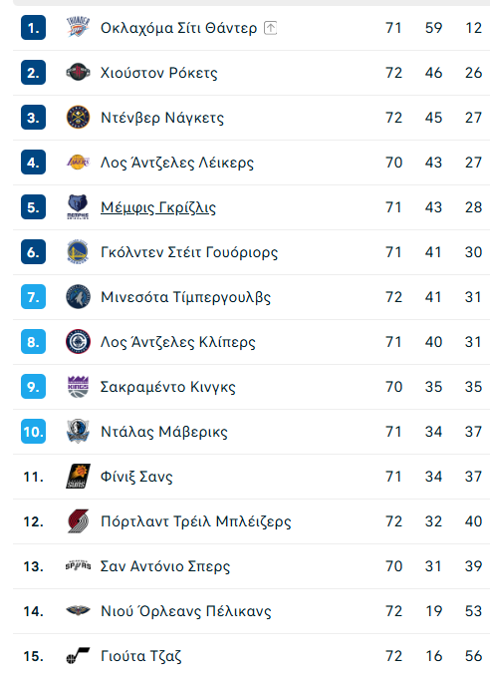Open the Μέμφις Γκρίζλις team link
The height and width of the screenshot is (675, 490).
pos(158,207)
